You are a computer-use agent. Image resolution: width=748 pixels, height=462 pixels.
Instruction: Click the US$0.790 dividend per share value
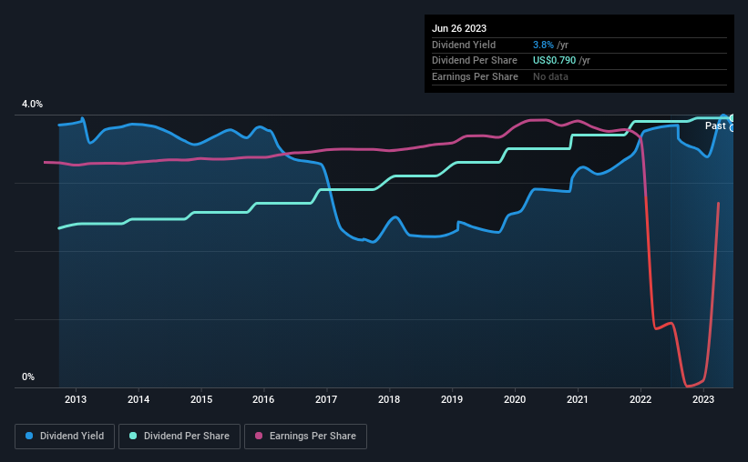[554, 61]
